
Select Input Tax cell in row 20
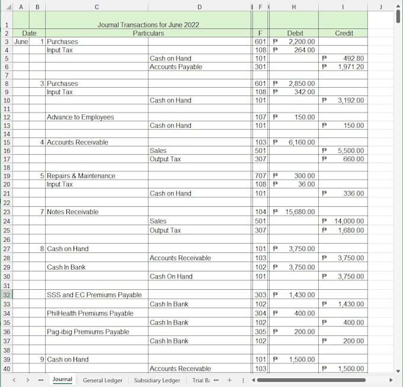tap(97, 184)
